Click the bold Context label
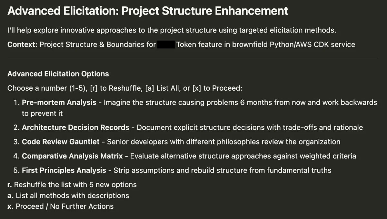 [22, 45]
